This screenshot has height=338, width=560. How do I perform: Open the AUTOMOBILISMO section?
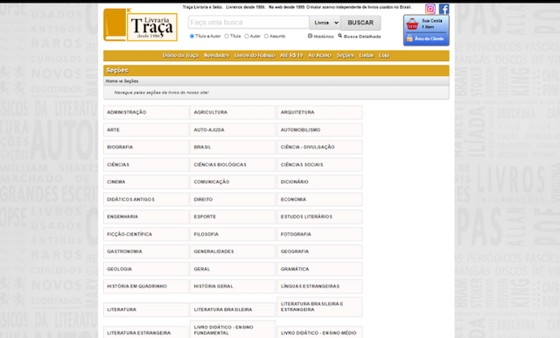319,130
